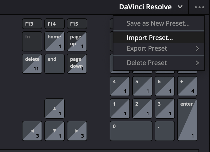Screen dimensions: 210x152
Task: Click the down arrow key
Action: point(55,131)
